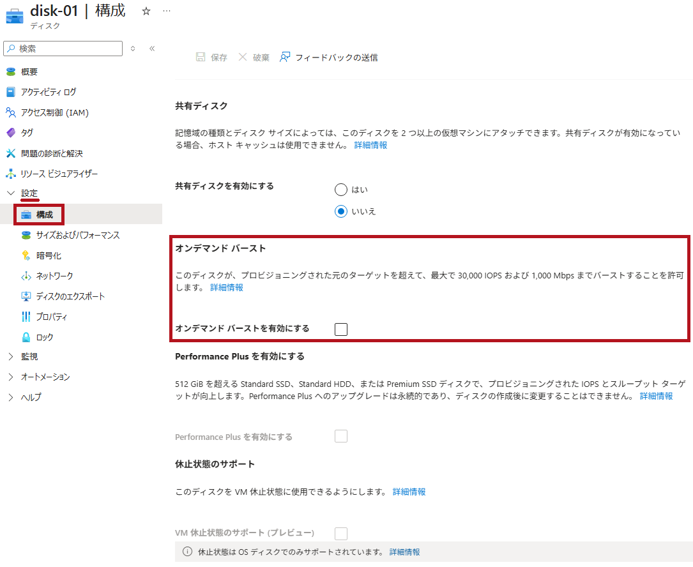Go to サイズおよびパフォーマンス menu item

78,235
